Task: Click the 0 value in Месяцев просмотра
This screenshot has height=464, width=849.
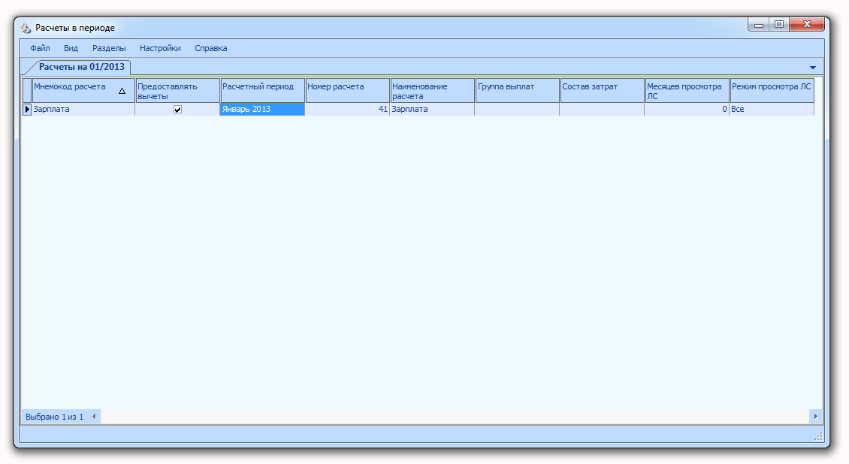Action: [x=687, y=109]
